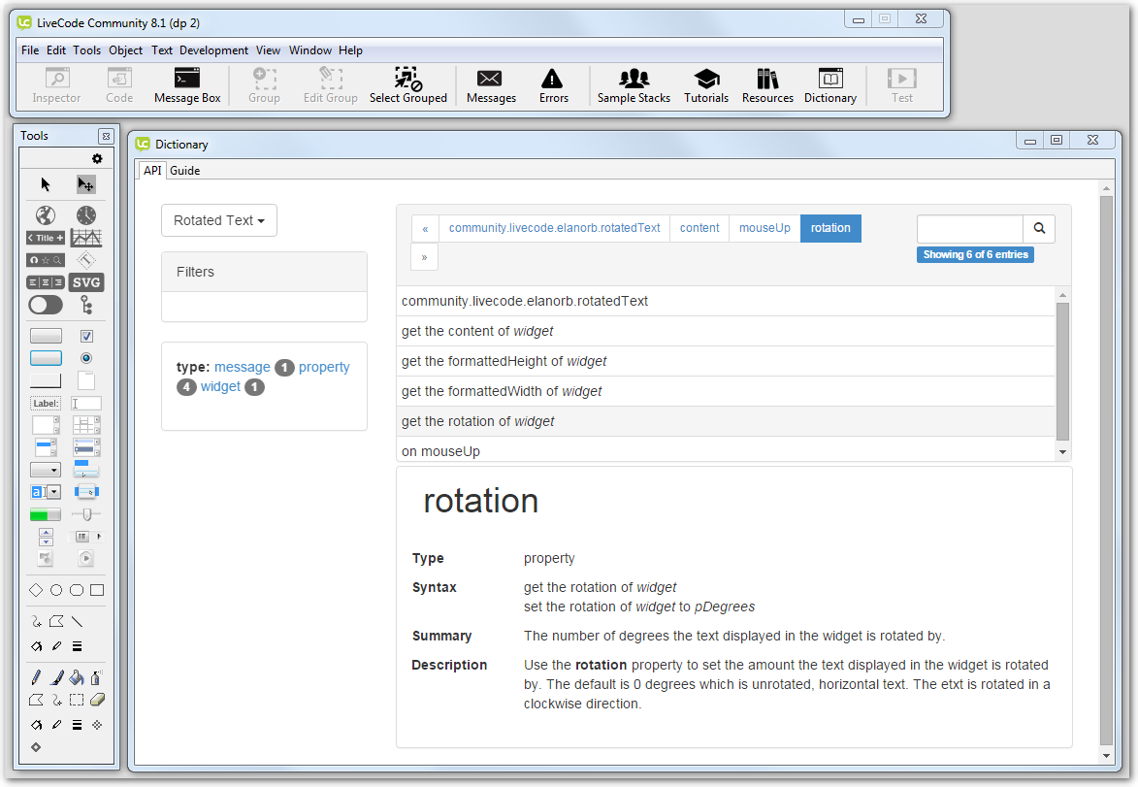Select the checkbox control tool
The image size is (1138, 787).
[x=86, y=336]
